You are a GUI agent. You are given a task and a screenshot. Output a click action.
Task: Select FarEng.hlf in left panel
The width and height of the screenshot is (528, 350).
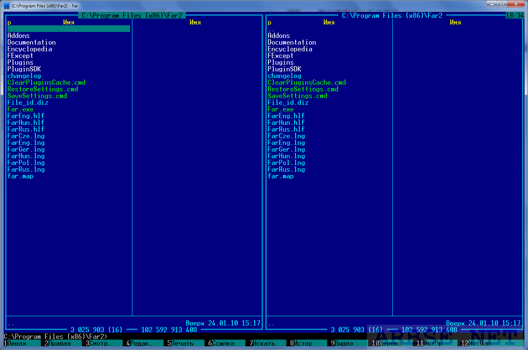26,116
